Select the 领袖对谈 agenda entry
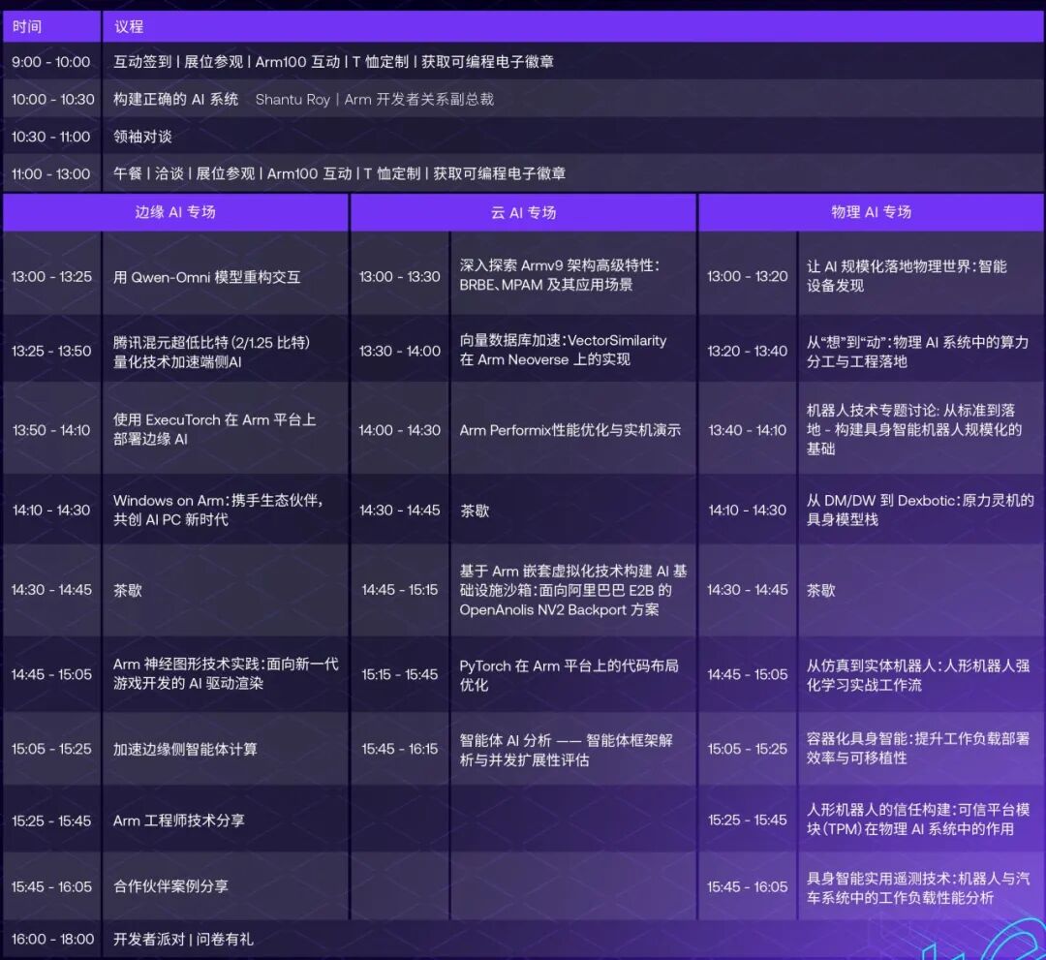Image resolution: width=1046 pixels, height=960 pixels. point(142,137)
